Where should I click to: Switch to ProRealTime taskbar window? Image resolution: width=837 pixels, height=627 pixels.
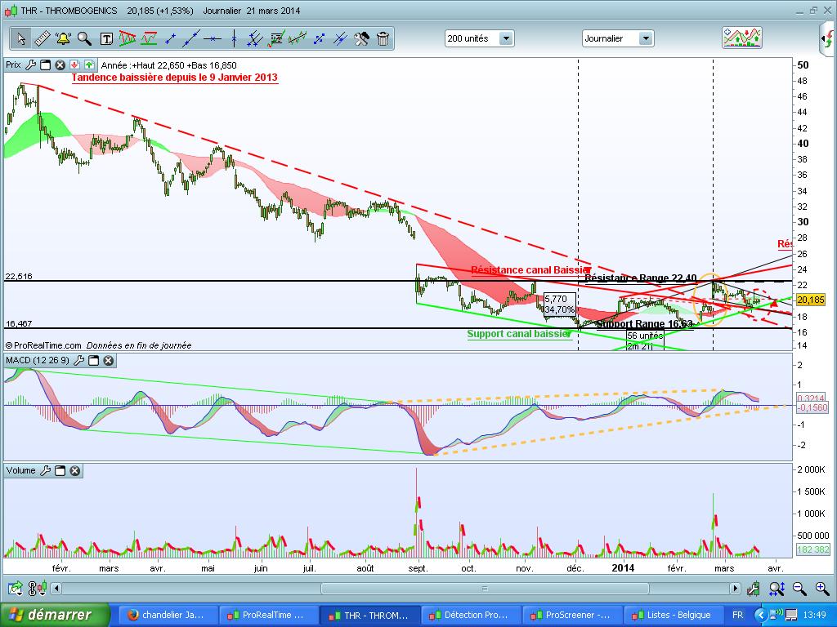(268, 615)
